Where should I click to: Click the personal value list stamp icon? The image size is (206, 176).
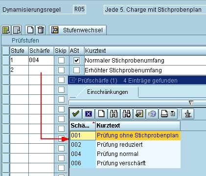188,114
